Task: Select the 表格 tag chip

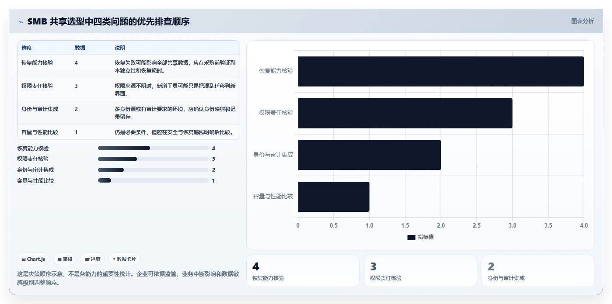Action: (x=65, y=259)
